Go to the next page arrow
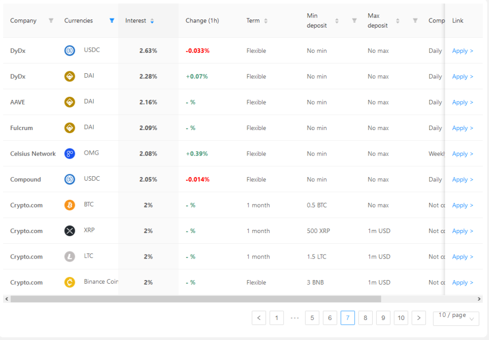This screenshot has height=340, width=489. point(418,318)
